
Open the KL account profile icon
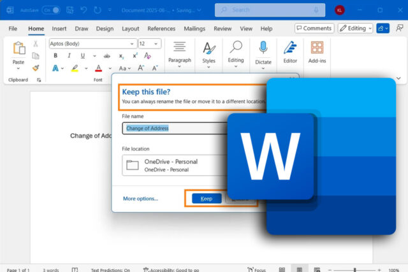[x=339, y=10]
